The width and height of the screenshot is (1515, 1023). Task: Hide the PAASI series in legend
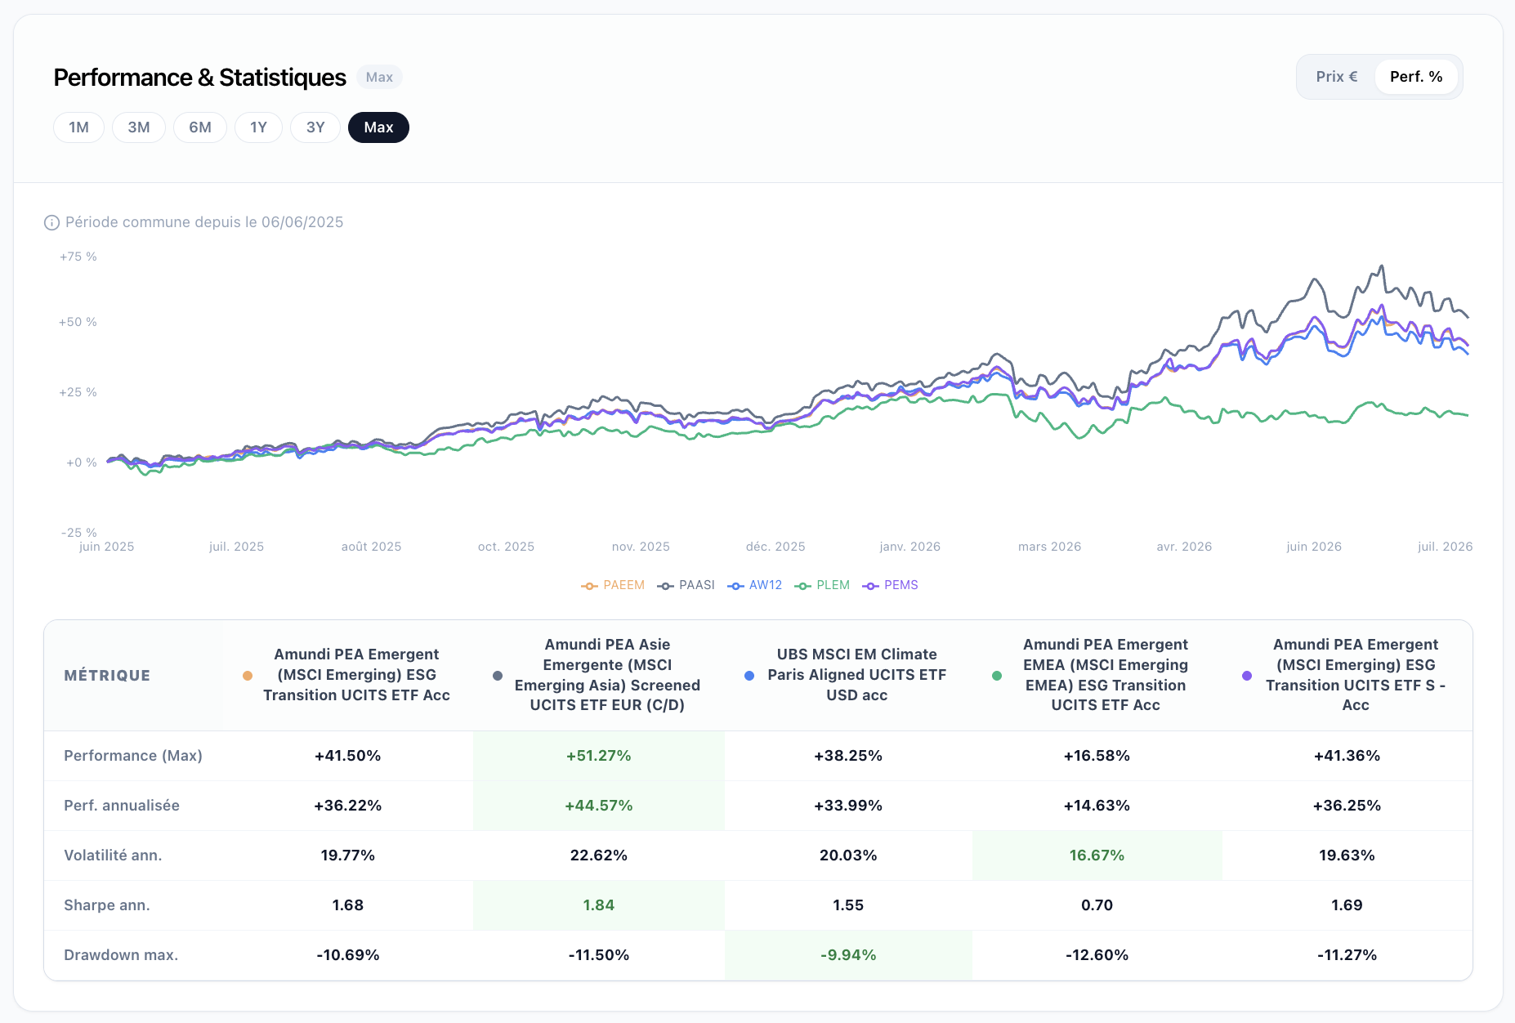pos(686,585)
